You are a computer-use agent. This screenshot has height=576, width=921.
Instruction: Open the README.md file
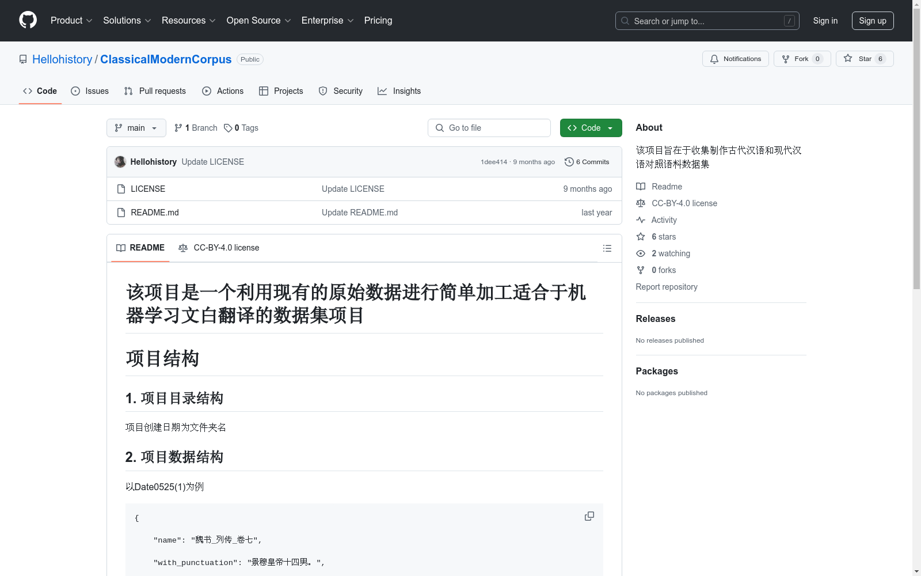[x=155, y=213]
